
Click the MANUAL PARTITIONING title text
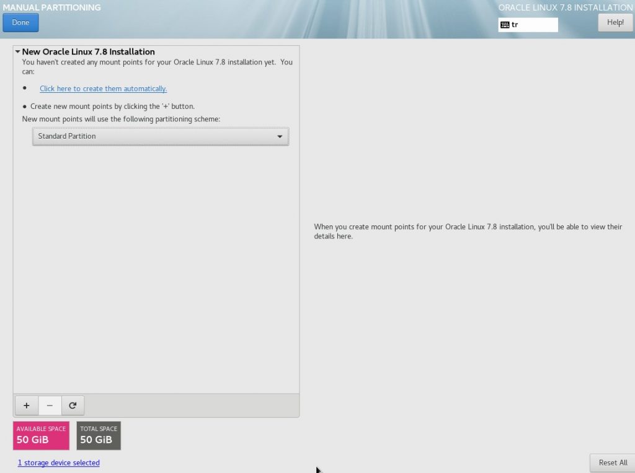coord(52,7)
